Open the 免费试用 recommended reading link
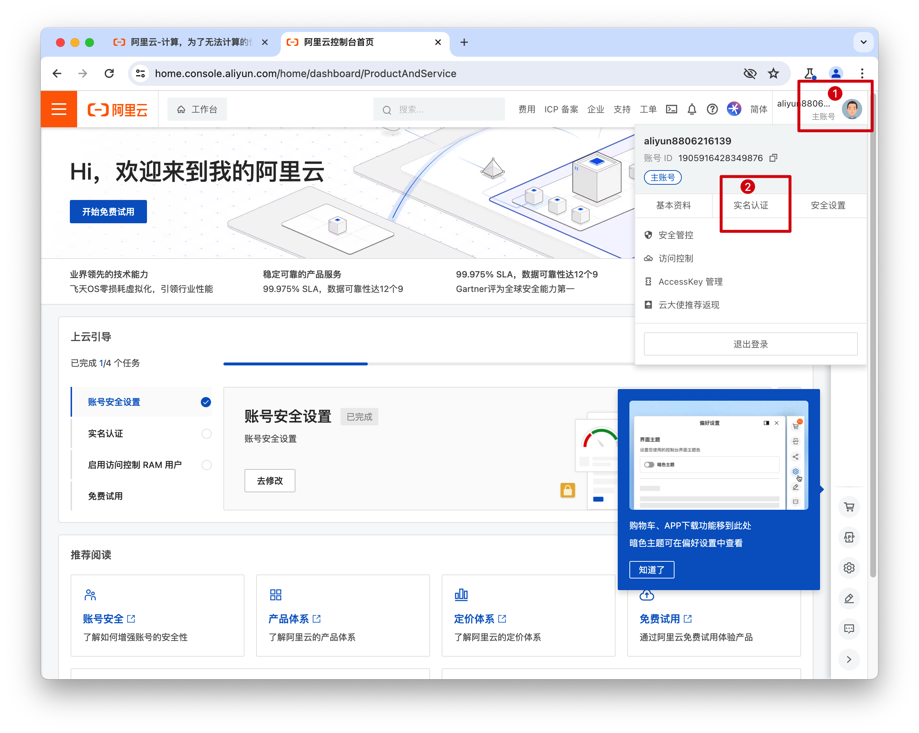Screen dimensions: 919x733 [x=665, y=618]
